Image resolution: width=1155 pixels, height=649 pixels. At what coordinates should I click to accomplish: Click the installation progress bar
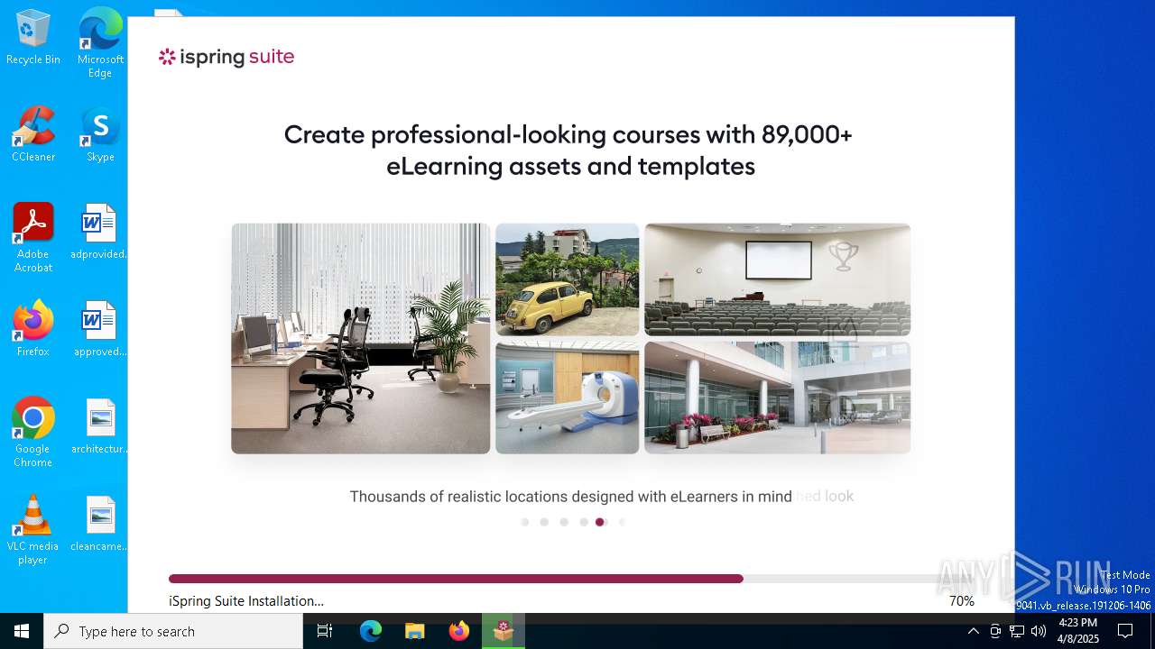[x=571, y=579]
